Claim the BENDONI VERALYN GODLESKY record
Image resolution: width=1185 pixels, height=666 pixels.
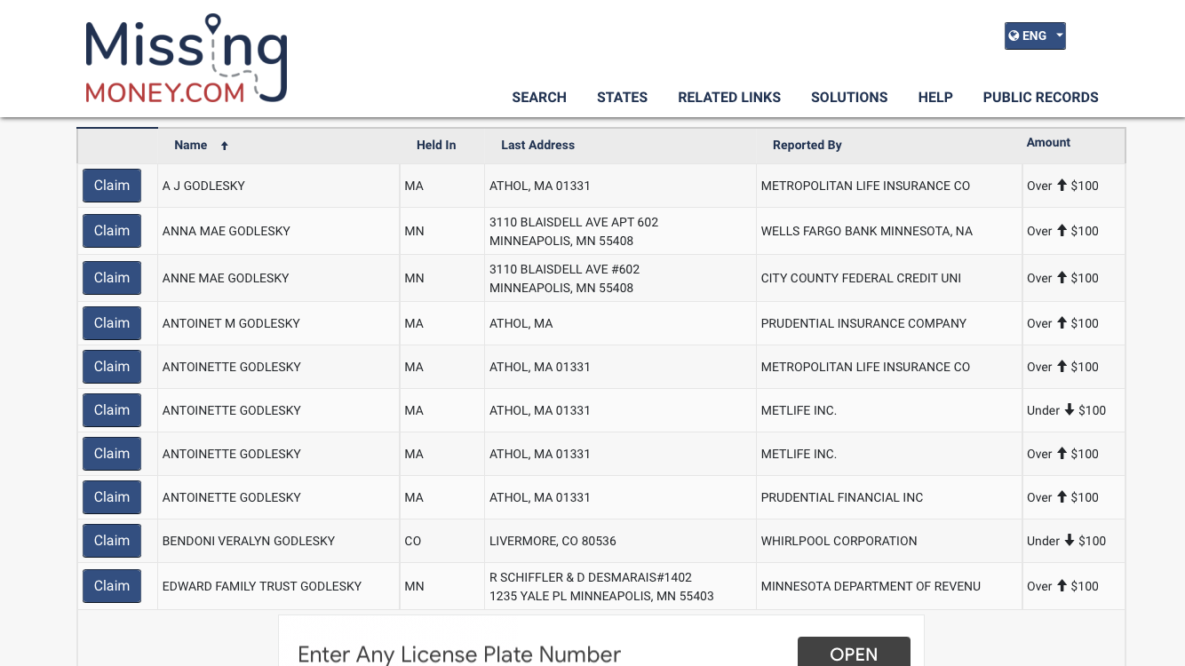112,541
